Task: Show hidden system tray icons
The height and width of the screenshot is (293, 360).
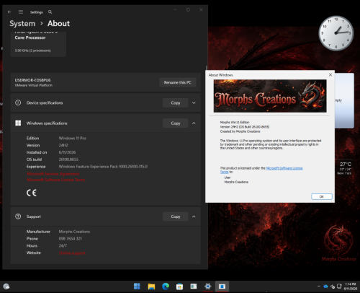Action: [x=319, y=287]
